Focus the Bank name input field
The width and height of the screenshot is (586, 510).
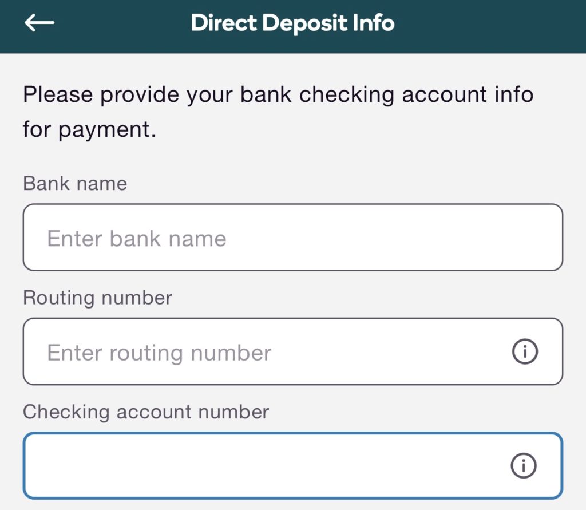(x=293, y=238)
